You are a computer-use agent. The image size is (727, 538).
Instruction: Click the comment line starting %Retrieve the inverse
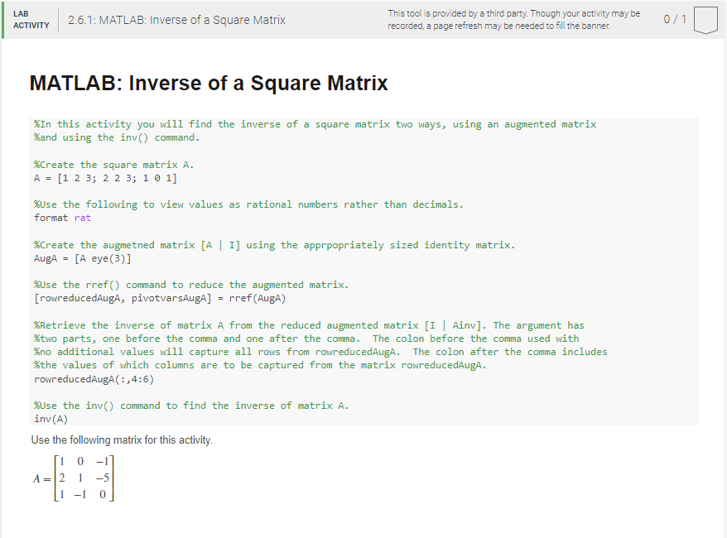pos(309,325)
